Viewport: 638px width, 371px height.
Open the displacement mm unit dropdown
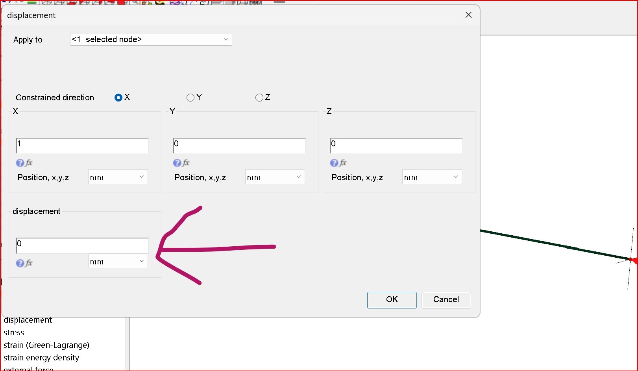[x=118, y=261]
